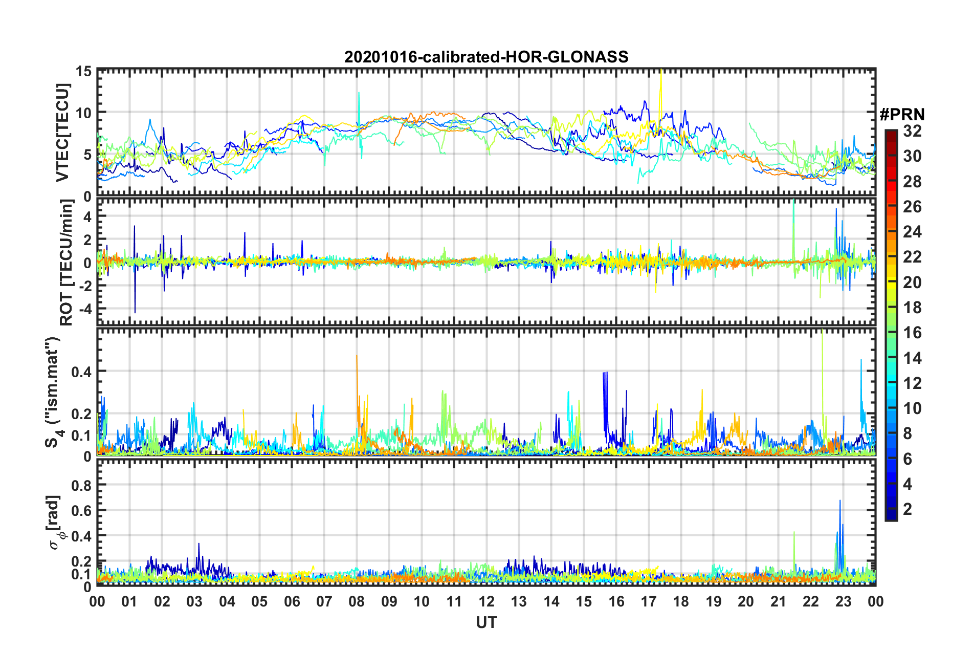The height and width of the screenshot is (651, 973).
Task: Click VTEC axis tick label 5
Action: [87, 155]
